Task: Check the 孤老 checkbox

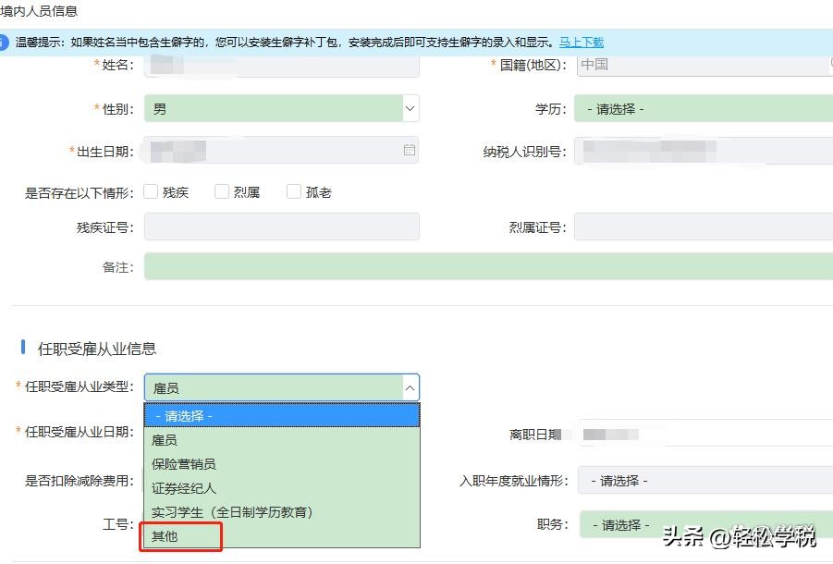Action: (x=293, y=191)
